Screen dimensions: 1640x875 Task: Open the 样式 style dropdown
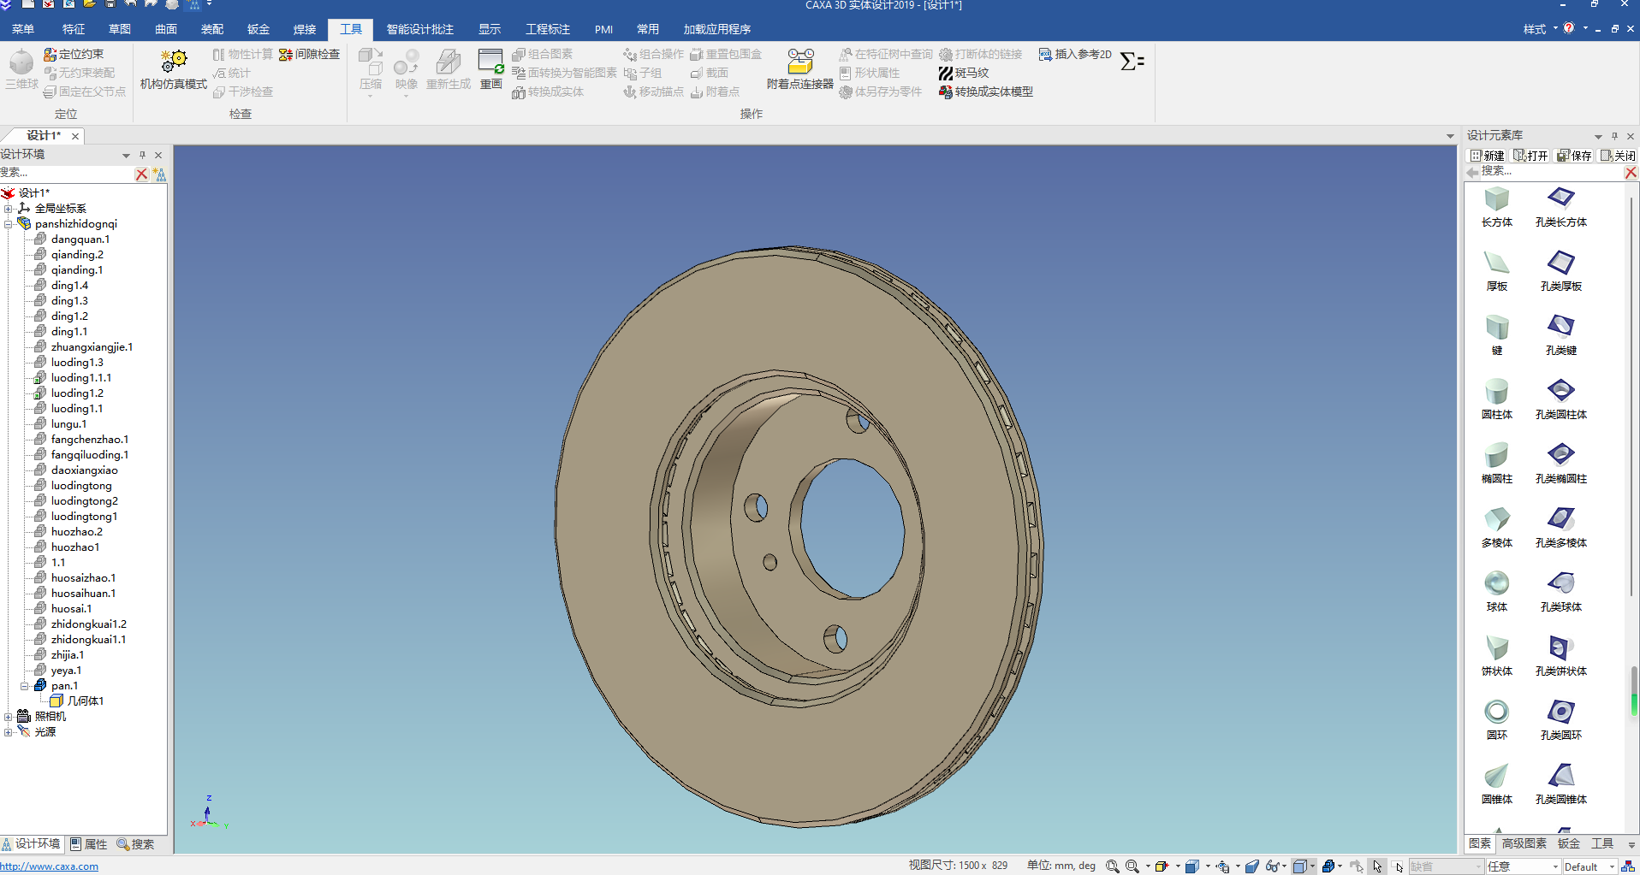point(1540,29)
